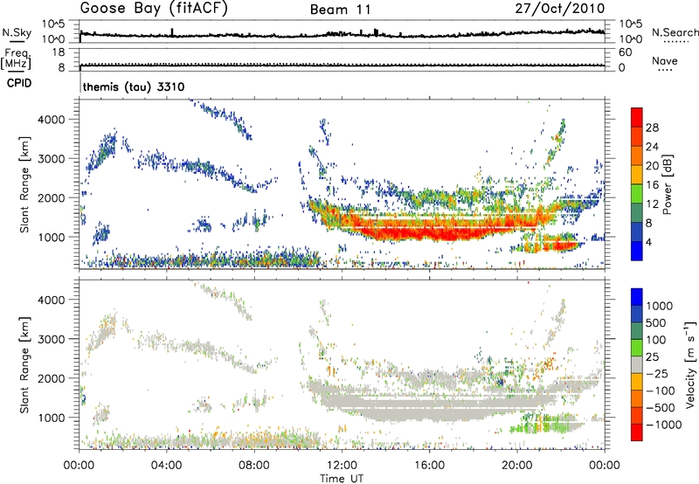Click 'Slant Range [km]' label of velocity plot
The height and width of the screenshot is (484, 699).
click(x=24, y=365)
